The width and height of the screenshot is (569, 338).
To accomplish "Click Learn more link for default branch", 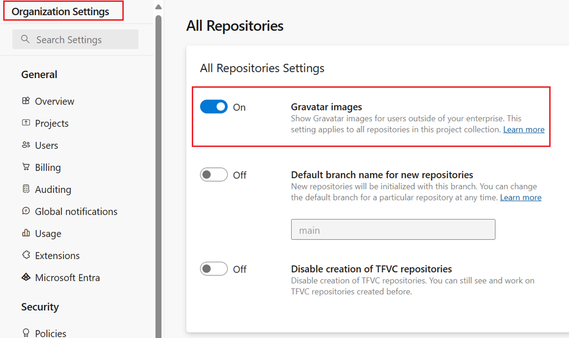I will click(520, 197).
